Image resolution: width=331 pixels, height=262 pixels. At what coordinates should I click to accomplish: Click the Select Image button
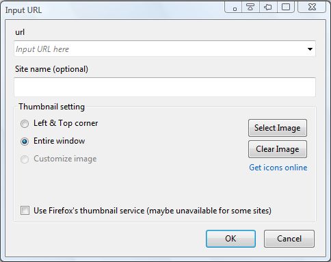pos(278,128)
